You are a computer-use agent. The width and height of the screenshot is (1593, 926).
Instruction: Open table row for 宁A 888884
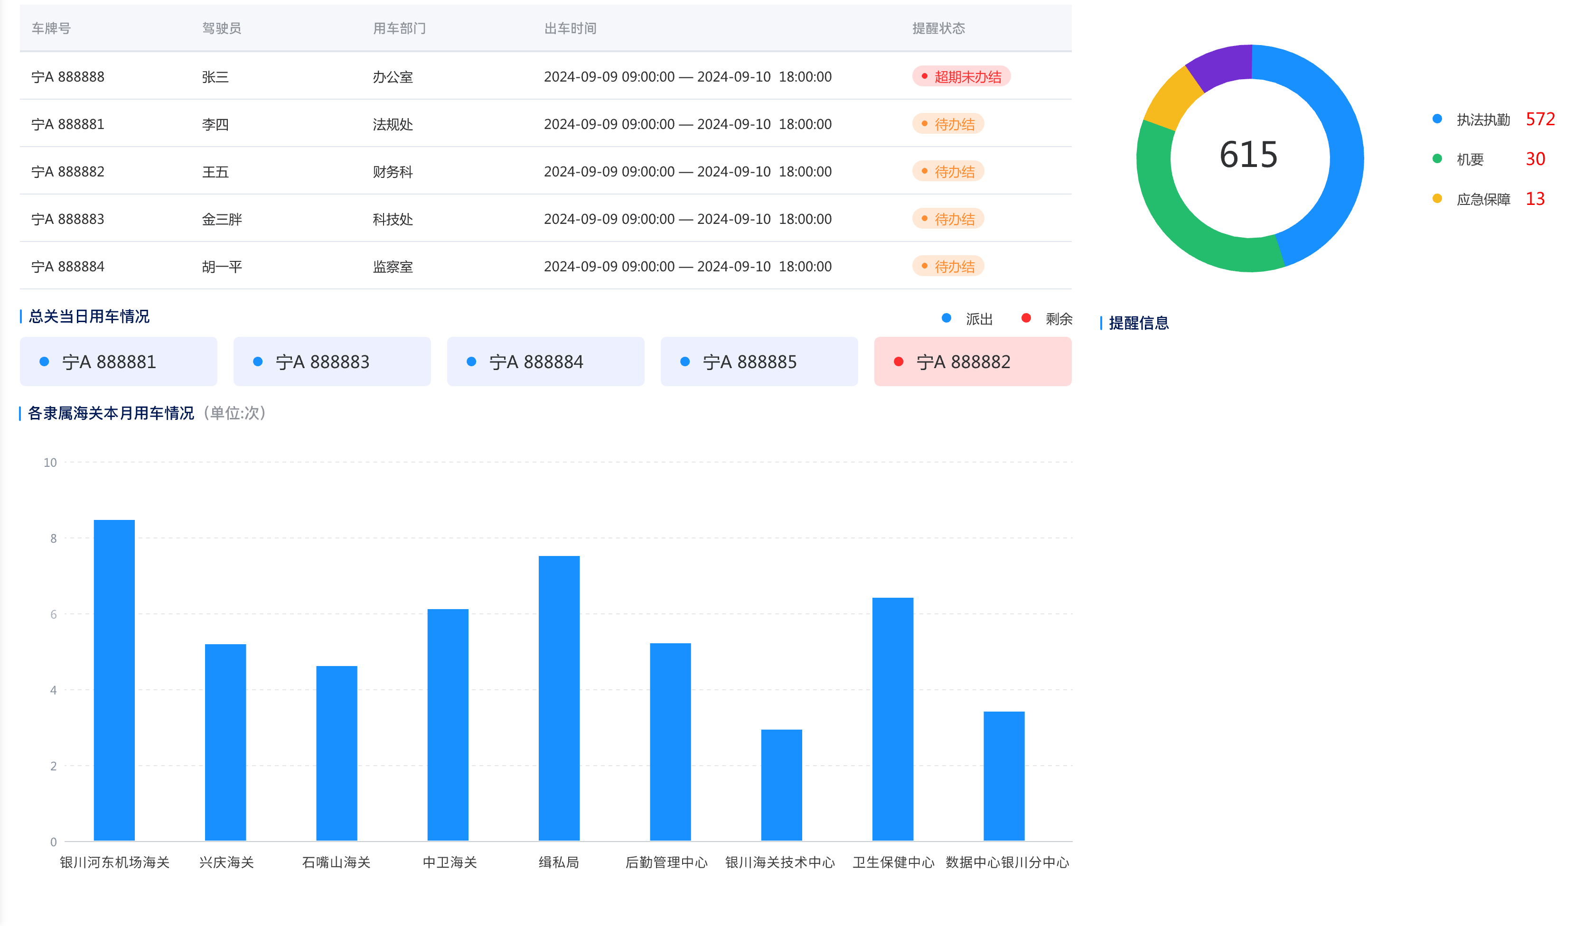click(67, 267)
